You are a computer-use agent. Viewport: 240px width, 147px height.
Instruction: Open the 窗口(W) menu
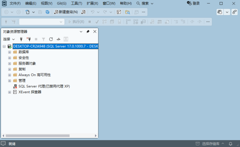[109, 3]
